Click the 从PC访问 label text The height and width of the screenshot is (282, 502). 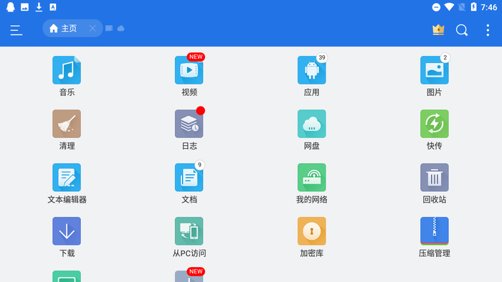point(189,253)
